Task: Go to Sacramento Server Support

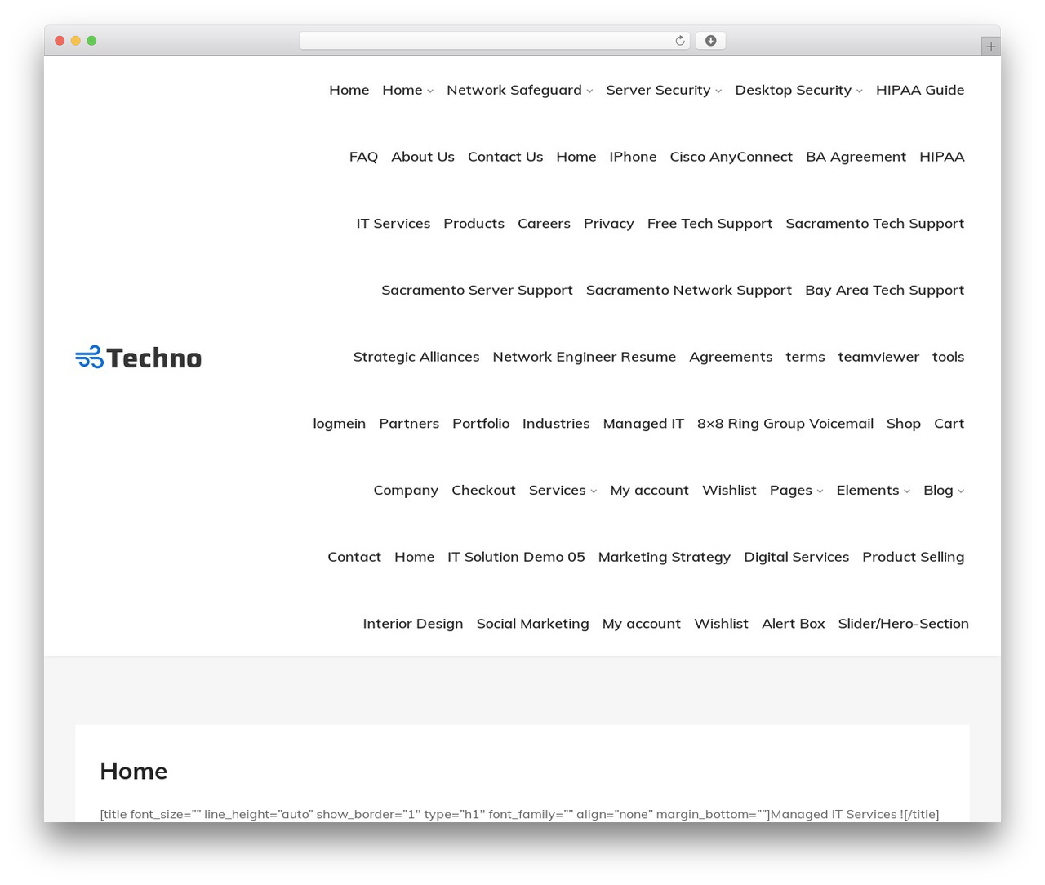Action: point(477,290)
